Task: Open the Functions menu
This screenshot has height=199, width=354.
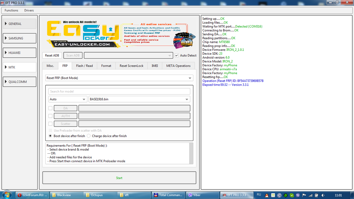Action: click(x=11, y=10)
